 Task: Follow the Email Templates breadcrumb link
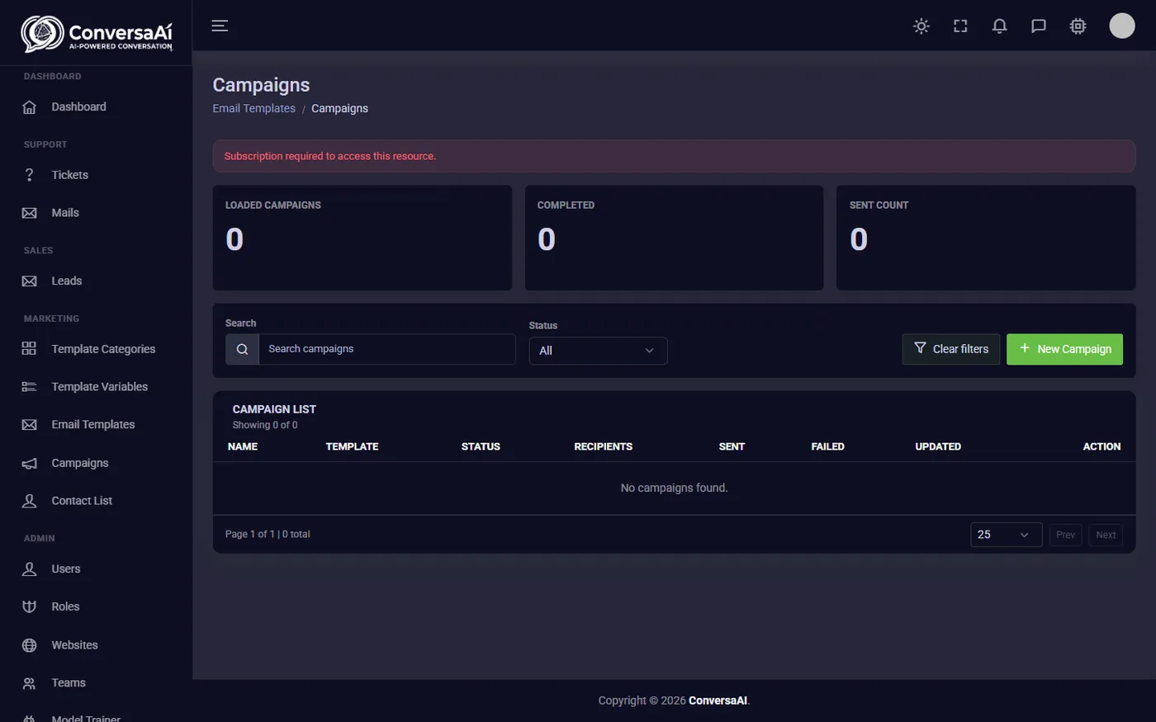pyautogui.click(x=254, y=108)
